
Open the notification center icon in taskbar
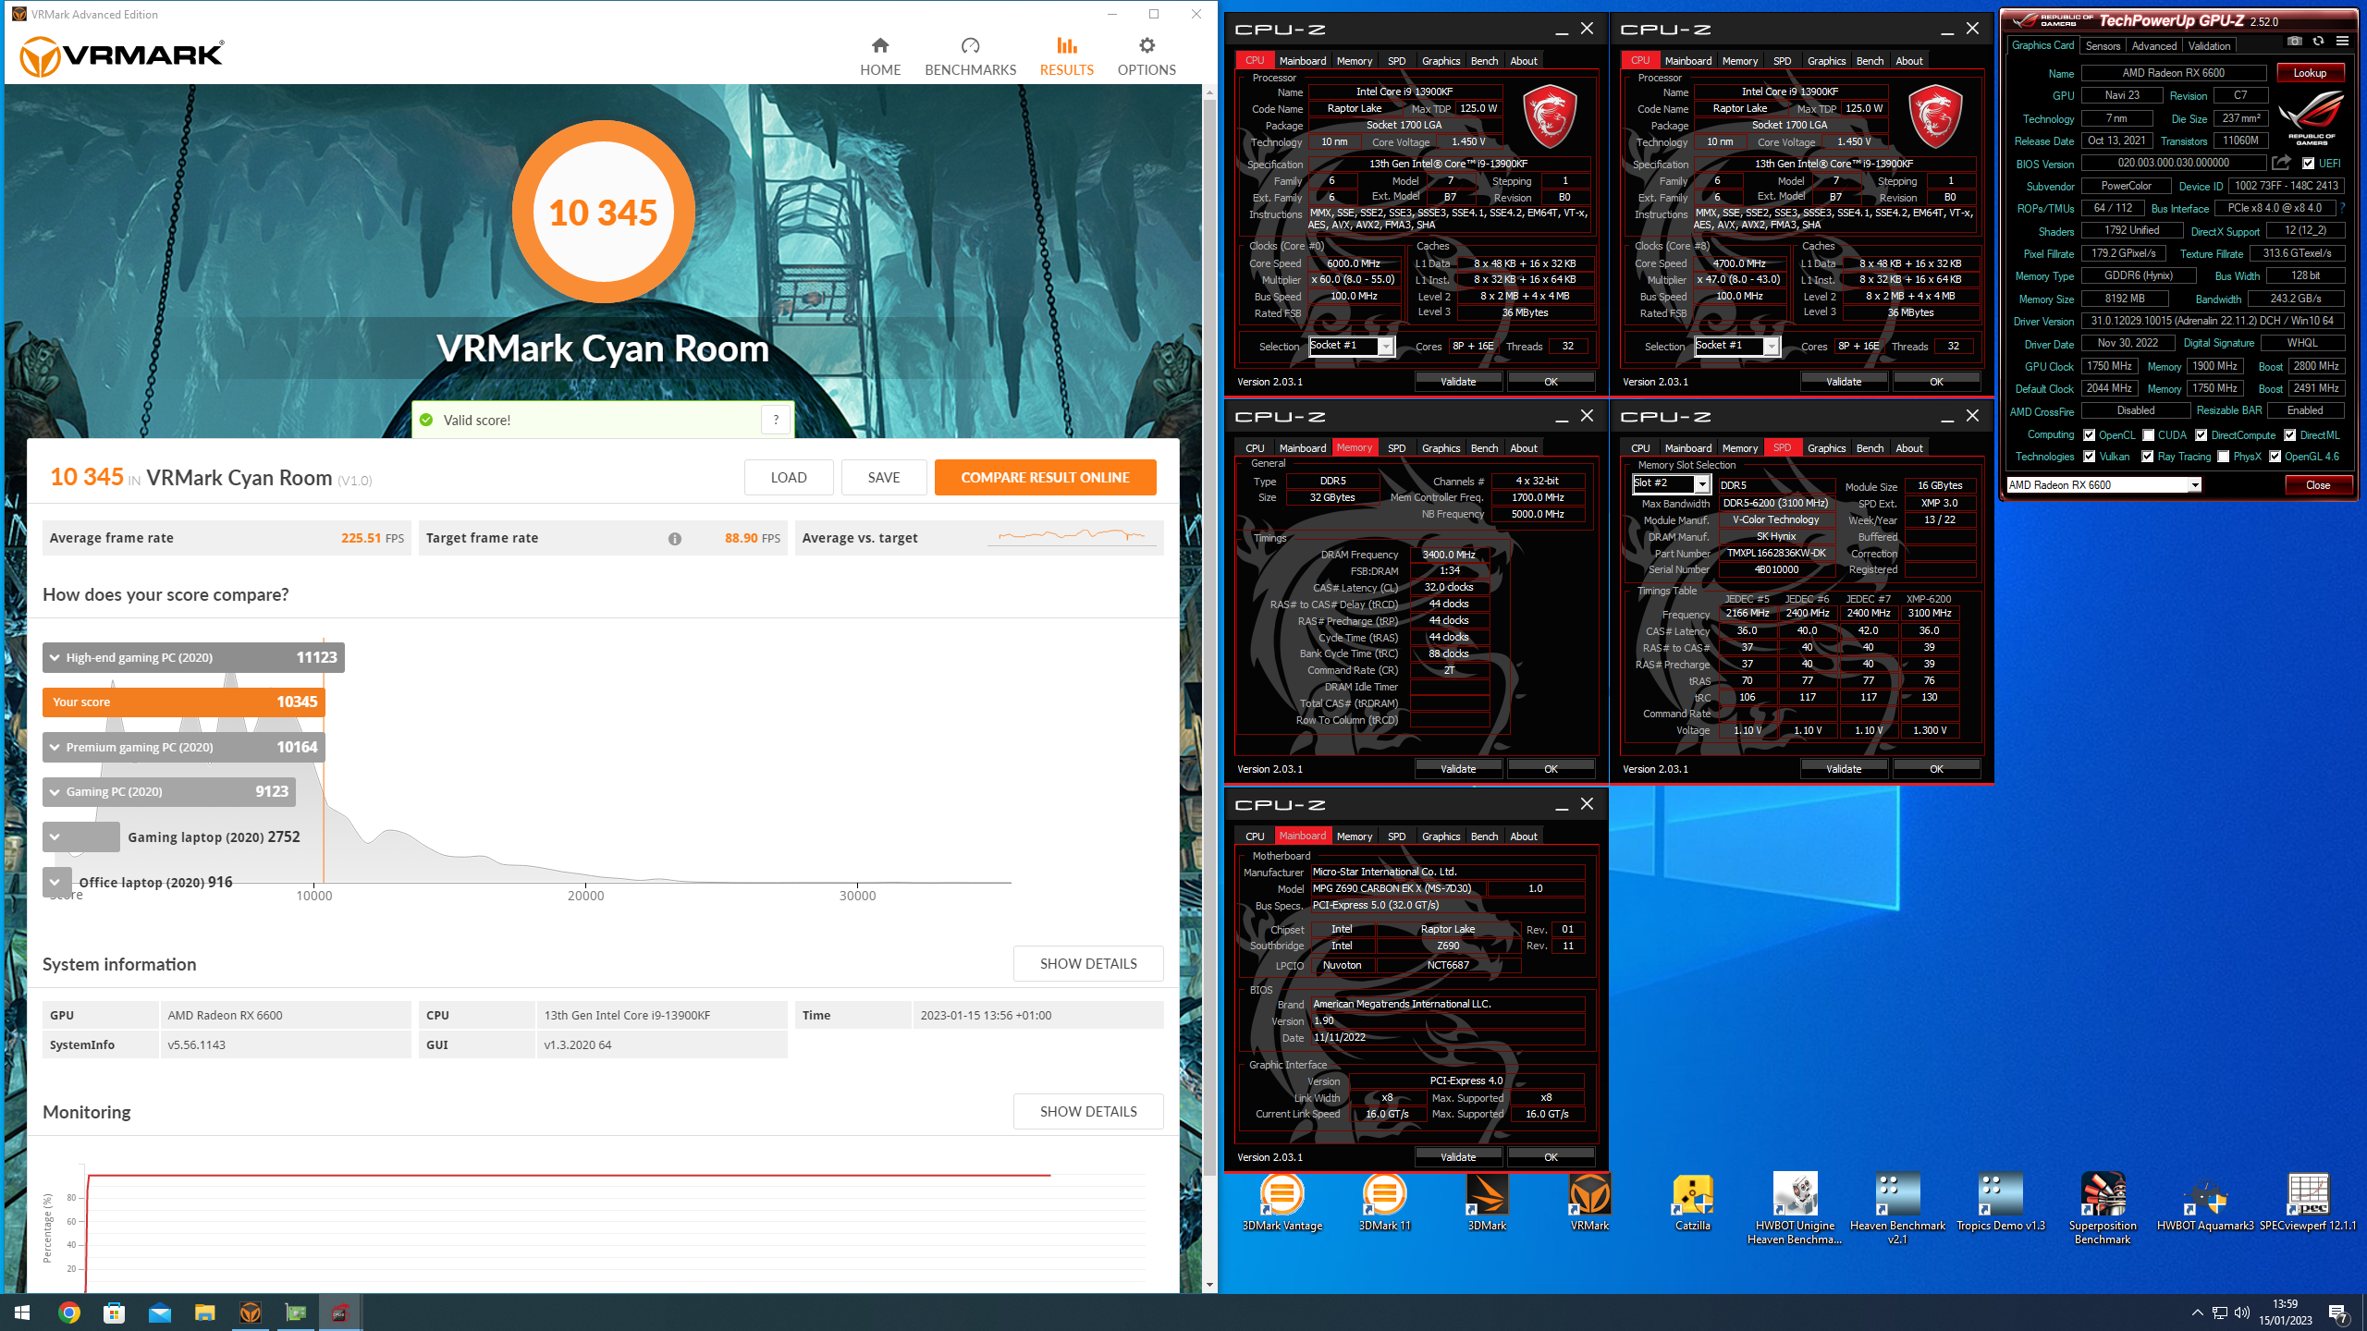[2338, 1313]
